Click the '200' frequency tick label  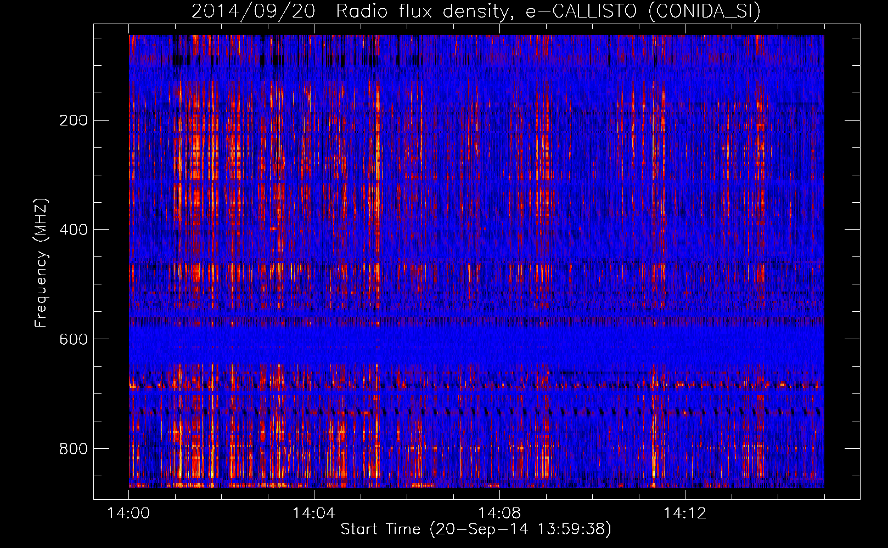click(x=74, y=121)
